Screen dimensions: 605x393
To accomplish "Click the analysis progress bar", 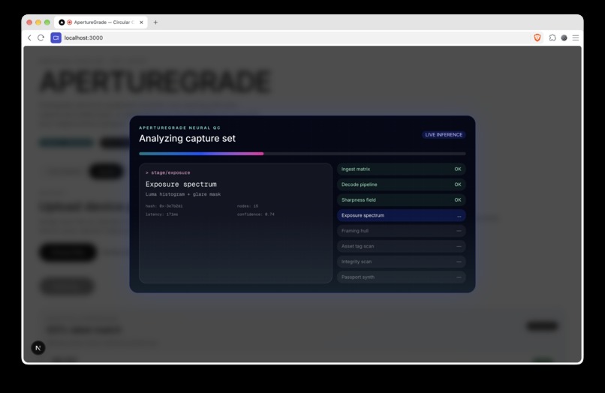I will click(x=302, y=154).
